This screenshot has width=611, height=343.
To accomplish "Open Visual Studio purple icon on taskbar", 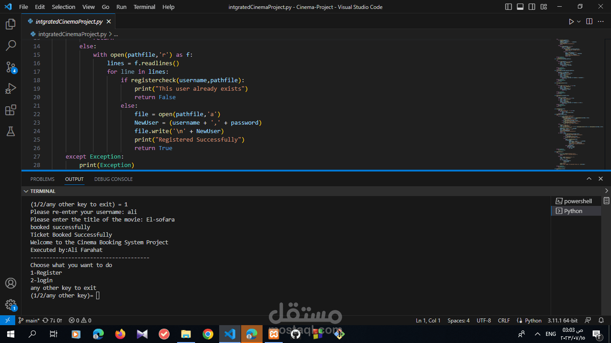I will [142, 334].
